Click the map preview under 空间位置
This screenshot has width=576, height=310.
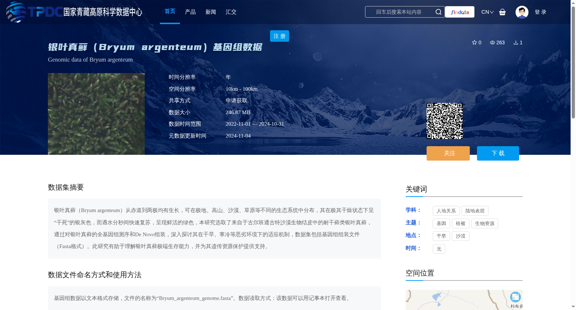(464, 300)
